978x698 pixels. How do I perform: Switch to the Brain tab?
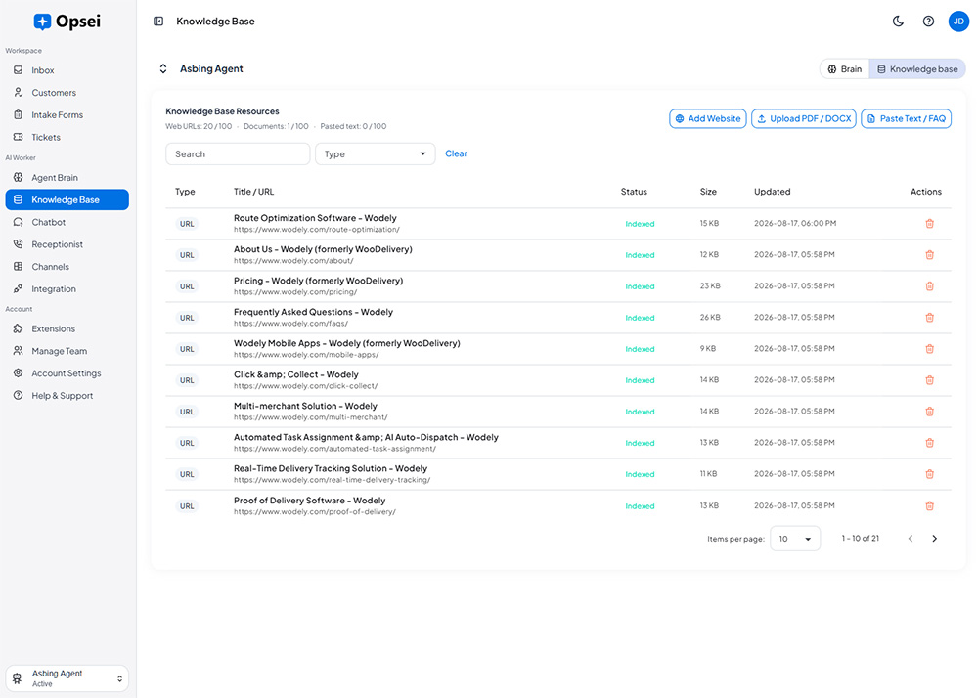coord(845,69)
